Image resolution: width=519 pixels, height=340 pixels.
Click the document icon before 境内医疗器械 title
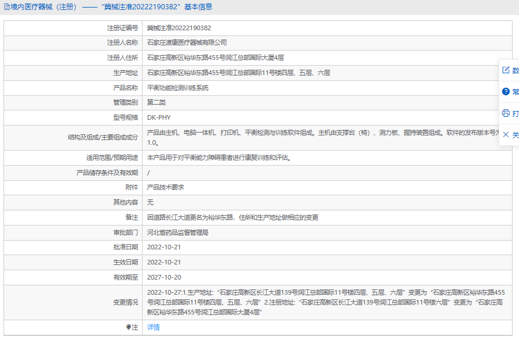[6, 7]
